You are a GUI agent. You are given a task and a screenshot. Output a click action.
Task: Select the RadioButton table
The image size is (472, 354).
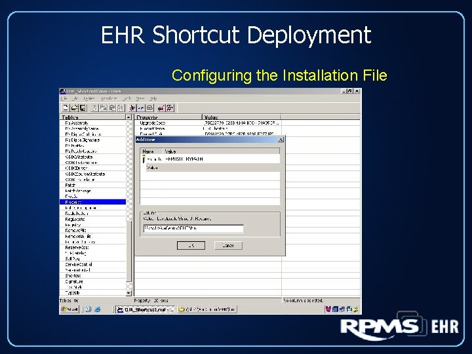pos(92,214)
